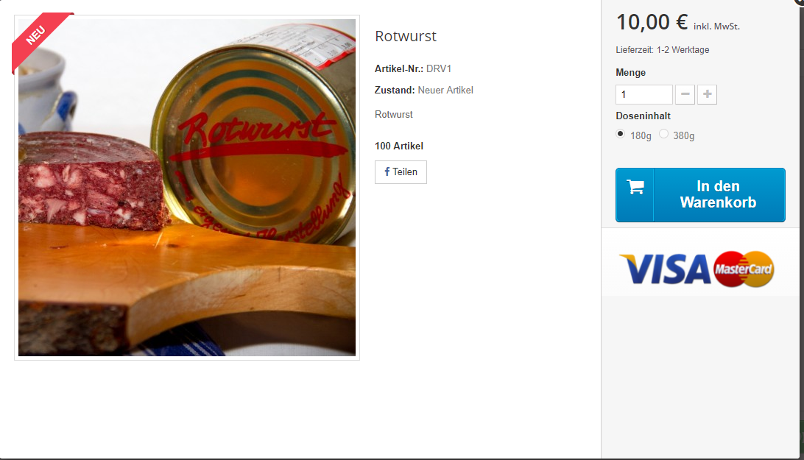
Task: Click the Rotwurst product title
Action: (x=406, y=36)
